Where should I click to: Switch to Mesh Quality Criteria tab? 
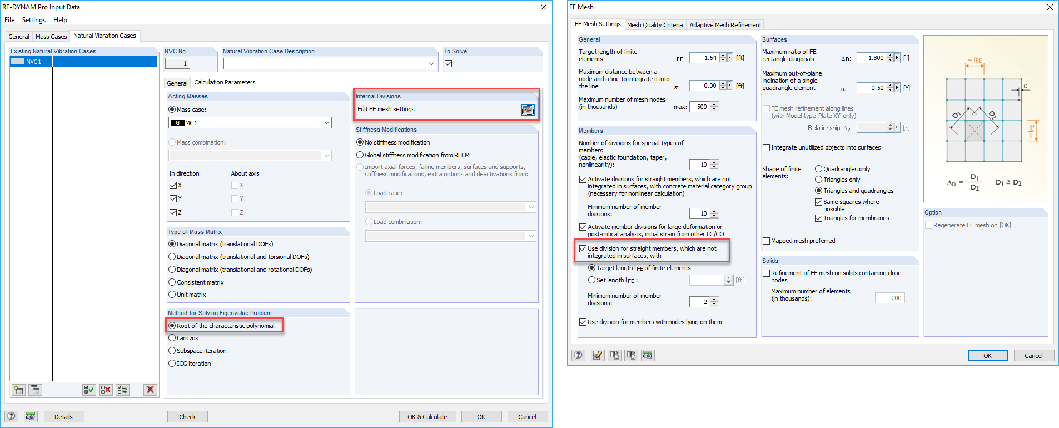[x=655, y=25]
